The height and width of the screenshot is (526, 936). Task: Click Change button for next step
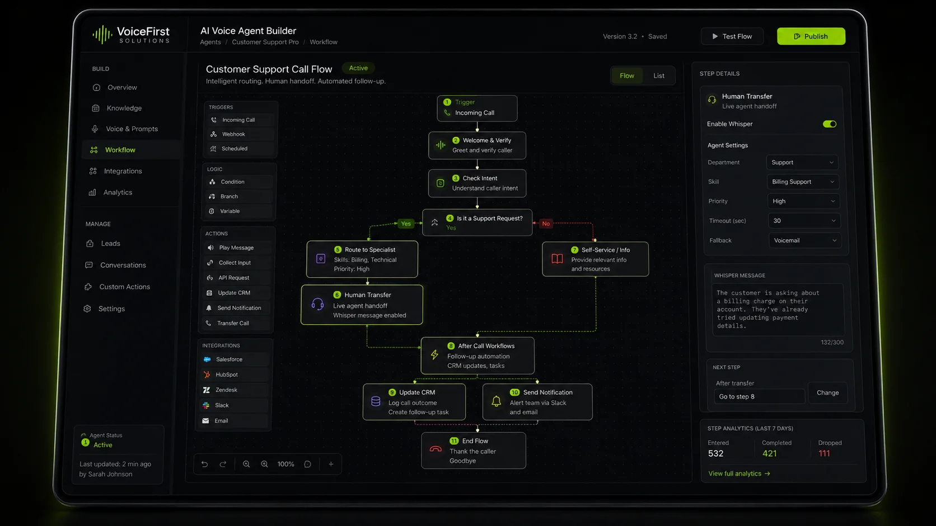click(827, 393)
